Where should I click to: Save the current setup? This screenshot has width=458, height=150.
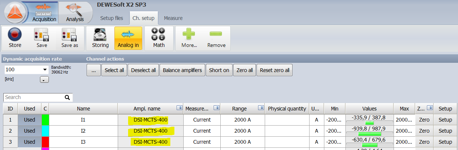pyautogui.click(x=42, y=38)
